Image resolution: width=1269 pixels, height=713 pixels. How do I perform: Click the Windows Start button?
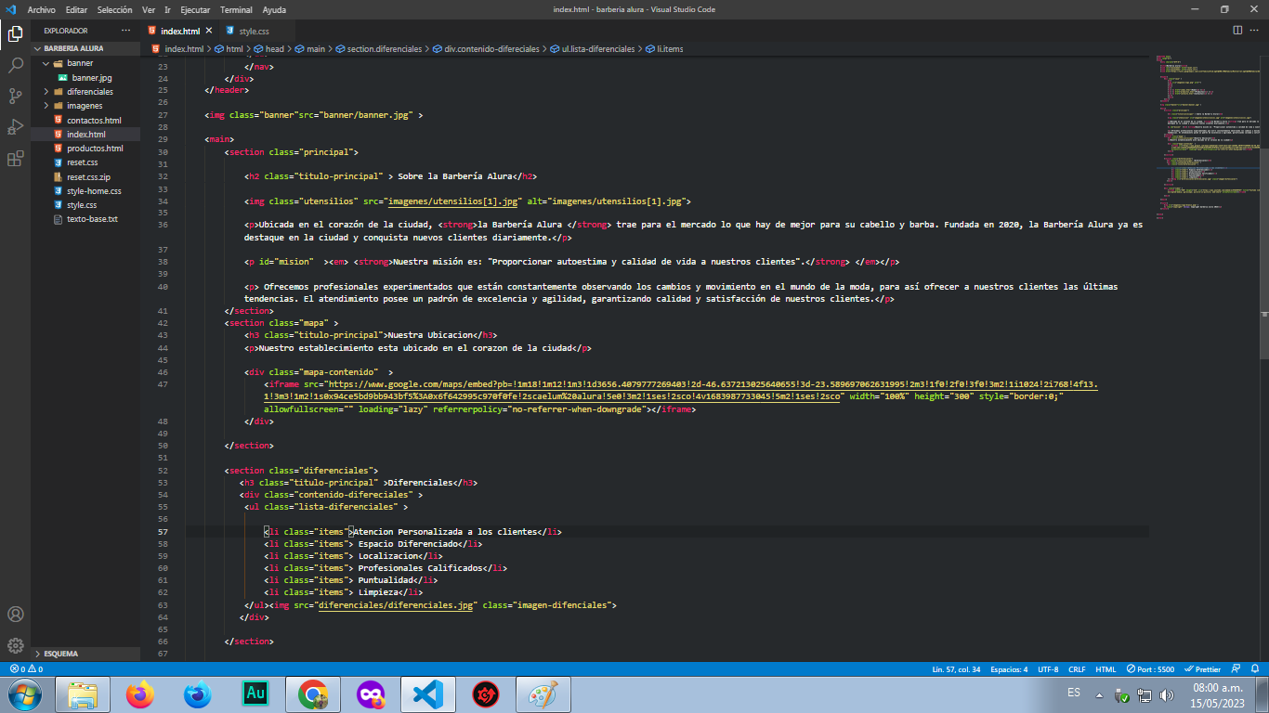click(24, 694)
